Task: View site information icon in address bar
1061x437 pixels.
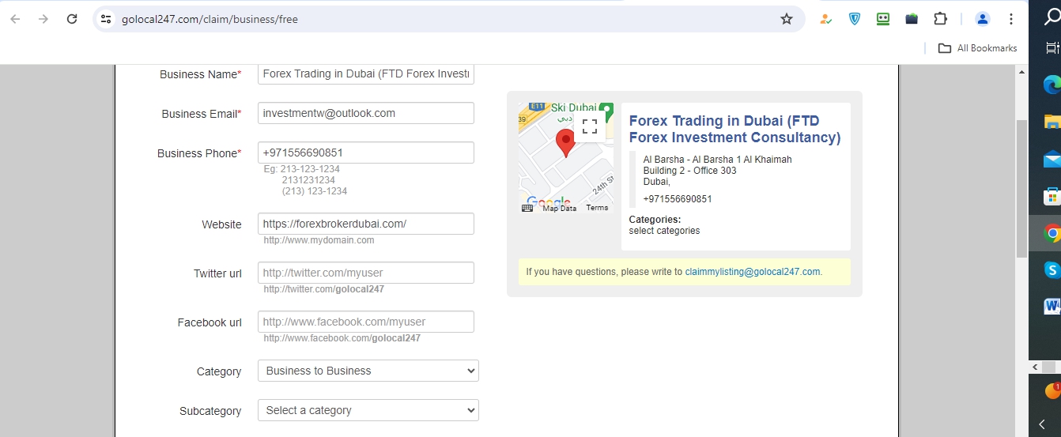Action: pos(107,19)
